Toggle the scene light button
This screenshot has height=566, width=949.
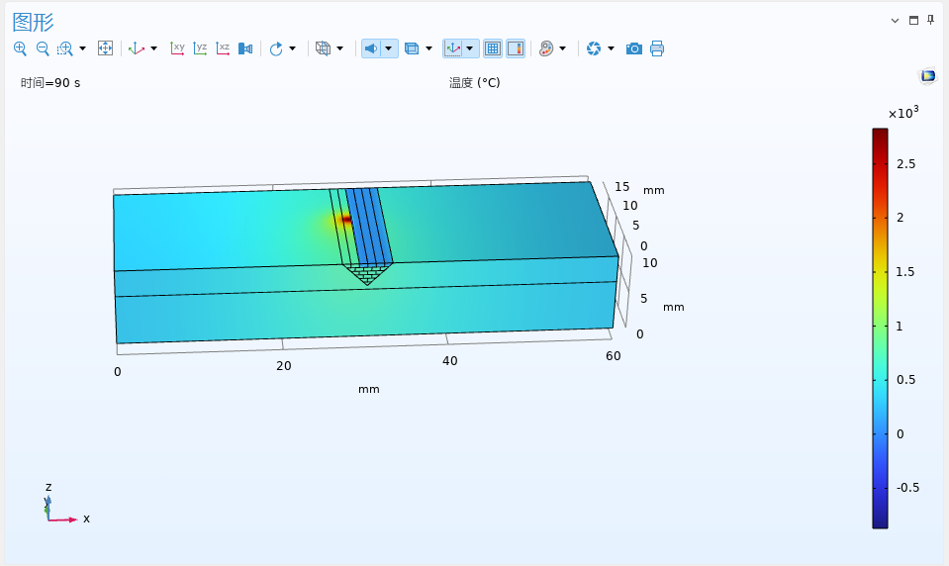point(371,48)
